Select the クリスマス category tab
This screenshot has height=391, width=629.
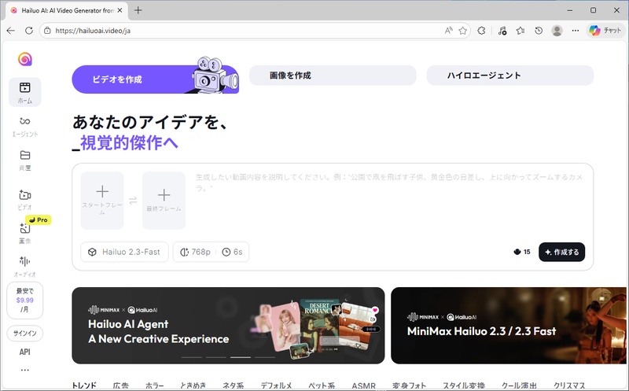(569, 385)
